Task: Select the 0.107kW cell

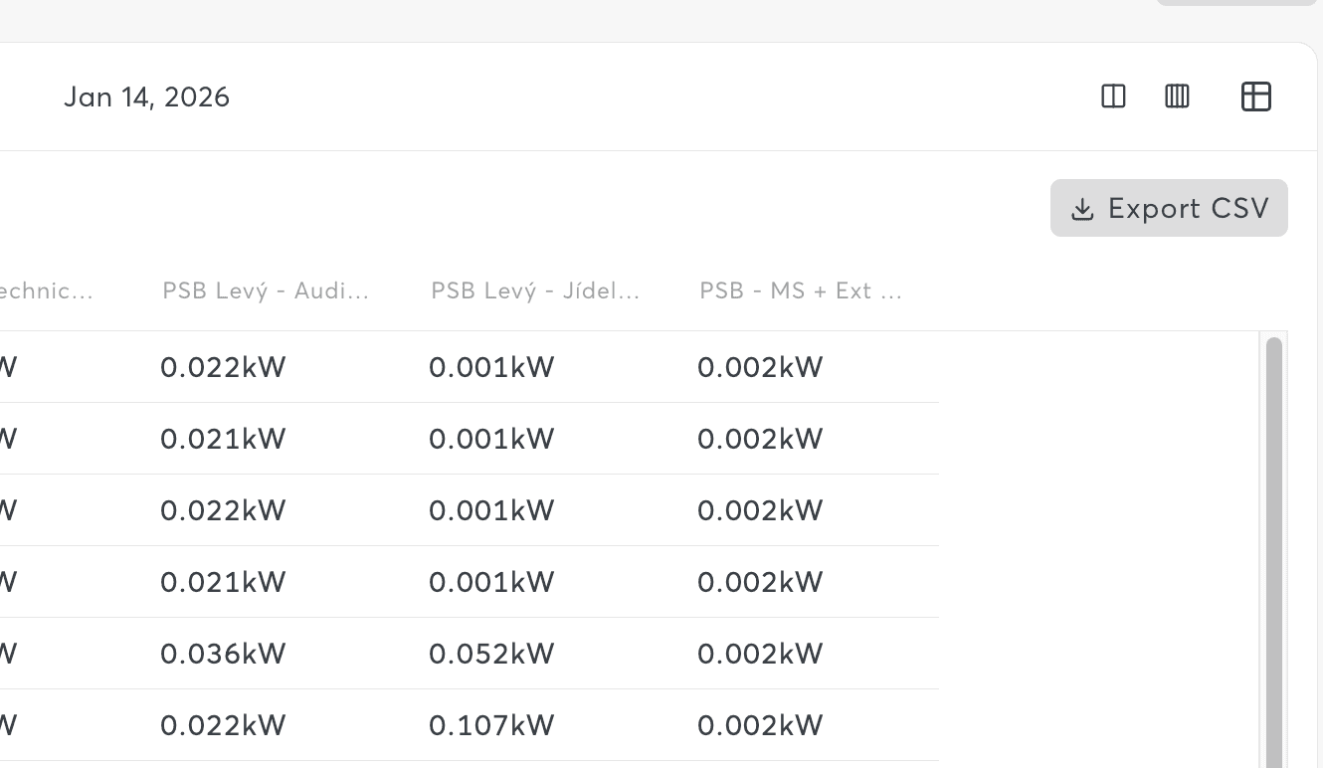Action: 491,725
